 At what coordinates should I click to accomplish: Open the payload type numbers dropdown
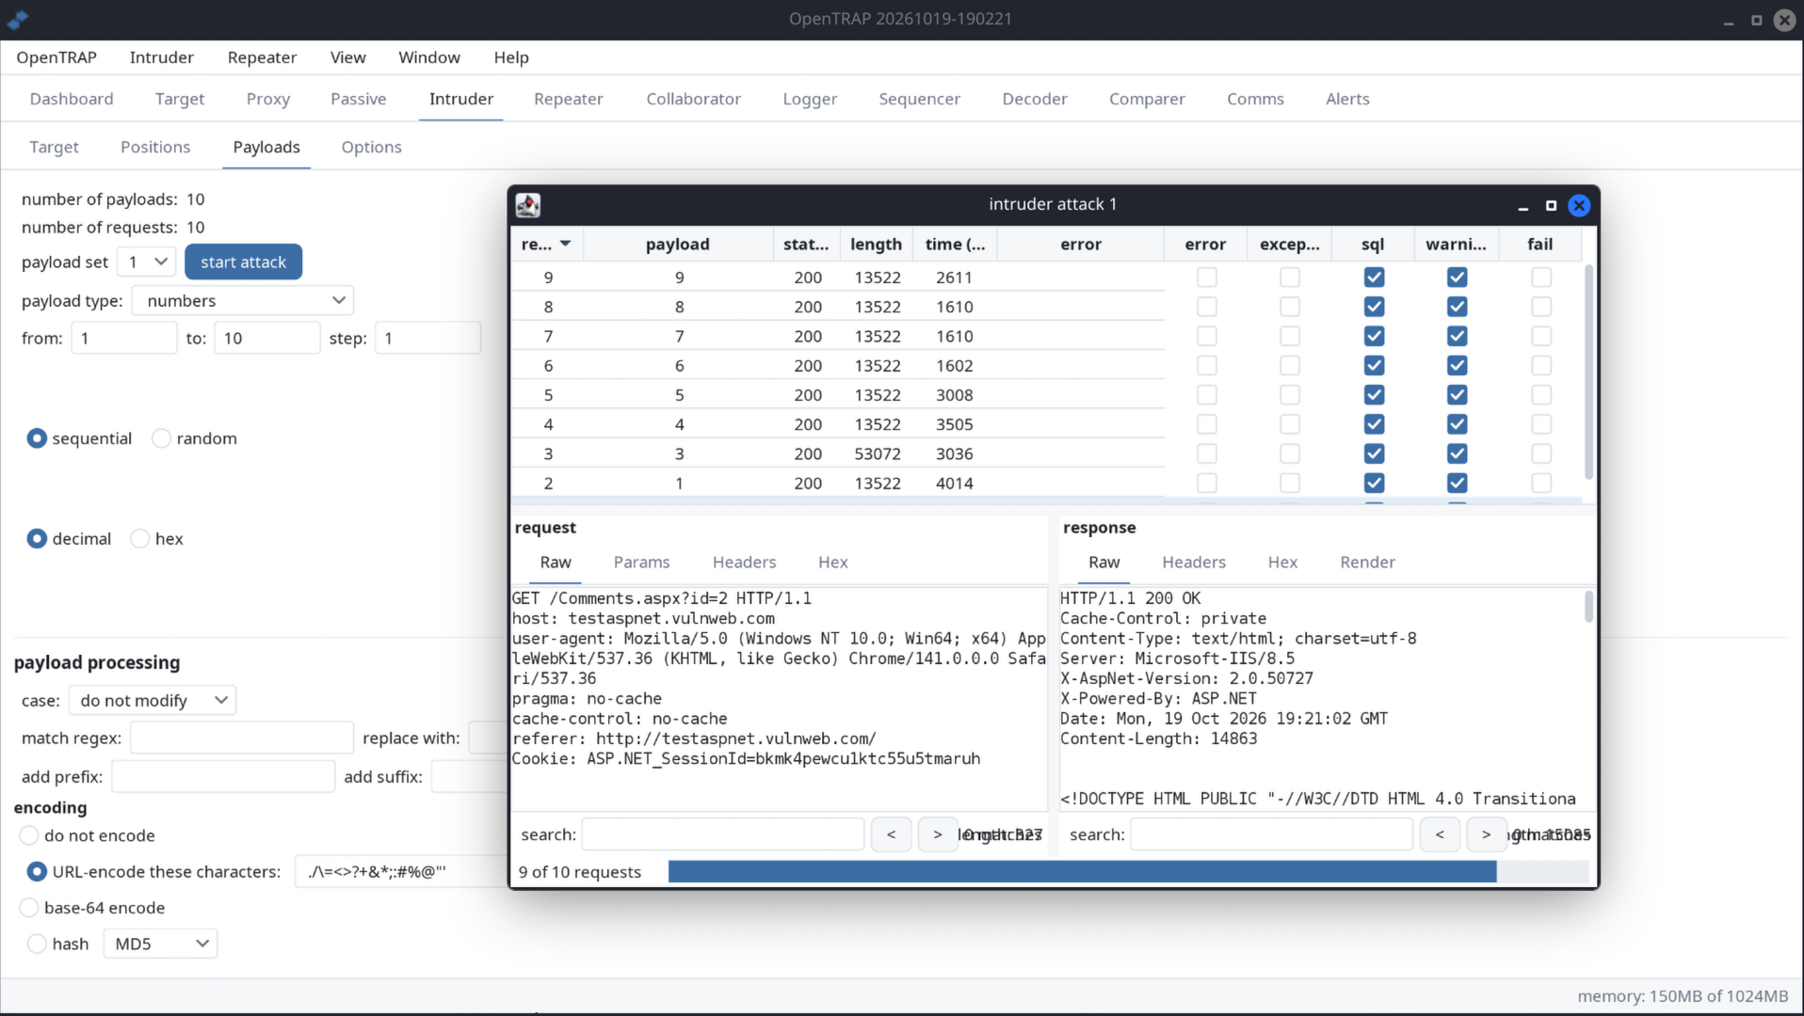click(243, 301)
